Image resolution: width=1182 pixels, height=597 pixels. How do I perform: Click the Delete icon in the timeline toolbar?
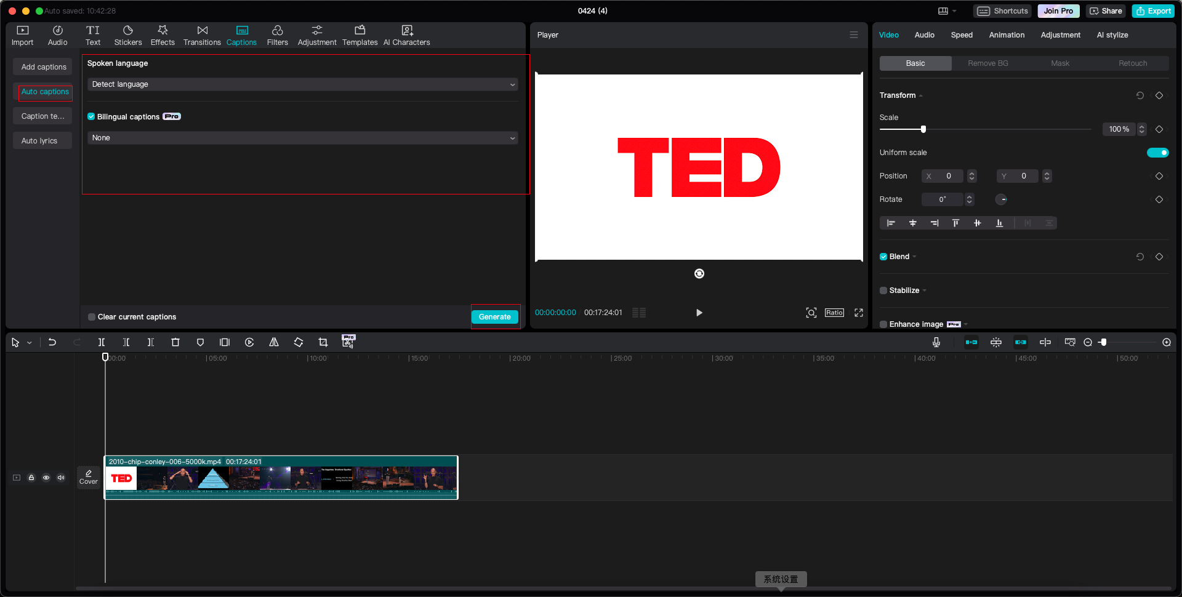[175, 342]
